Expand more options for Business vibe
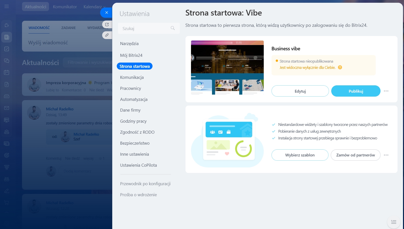 386,91
